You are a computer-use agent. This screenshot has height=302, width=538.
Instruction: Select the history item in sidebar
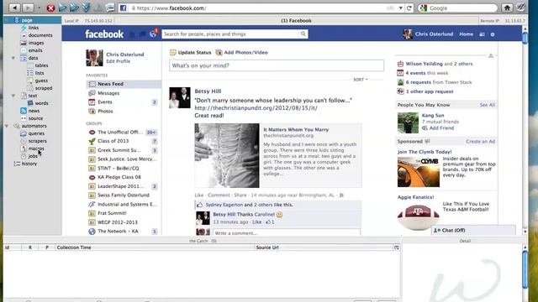click(29, 164)
